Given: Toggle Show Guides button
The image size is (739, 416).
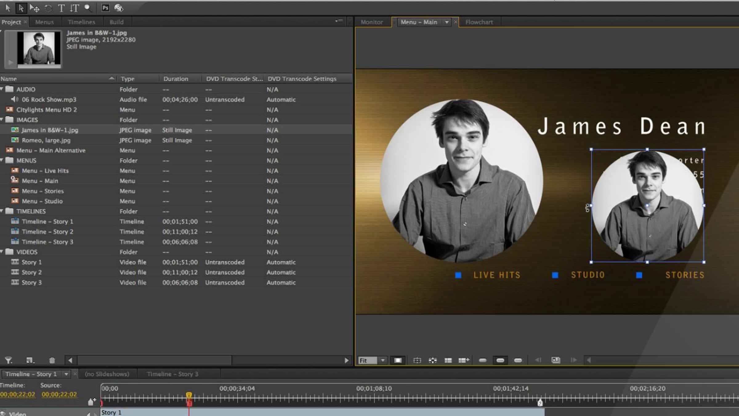Looking at the screenshot, I should click(417, 360).
